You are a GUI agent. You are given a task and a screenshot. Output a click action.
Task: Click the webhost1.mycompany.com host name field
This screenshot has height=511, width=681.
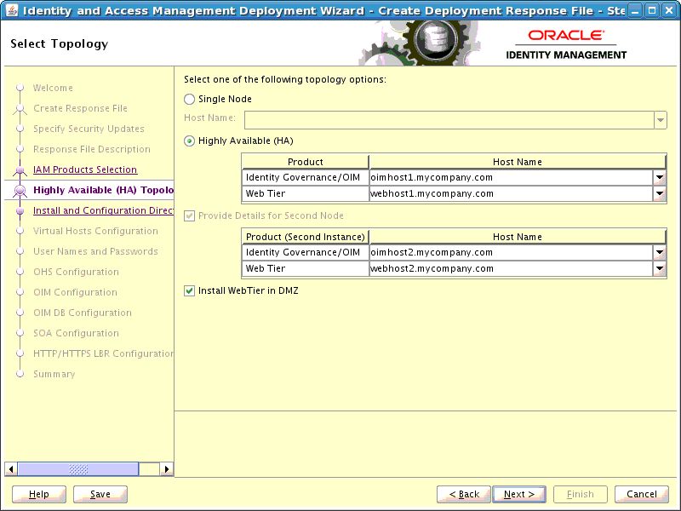(x=512, y=194)
